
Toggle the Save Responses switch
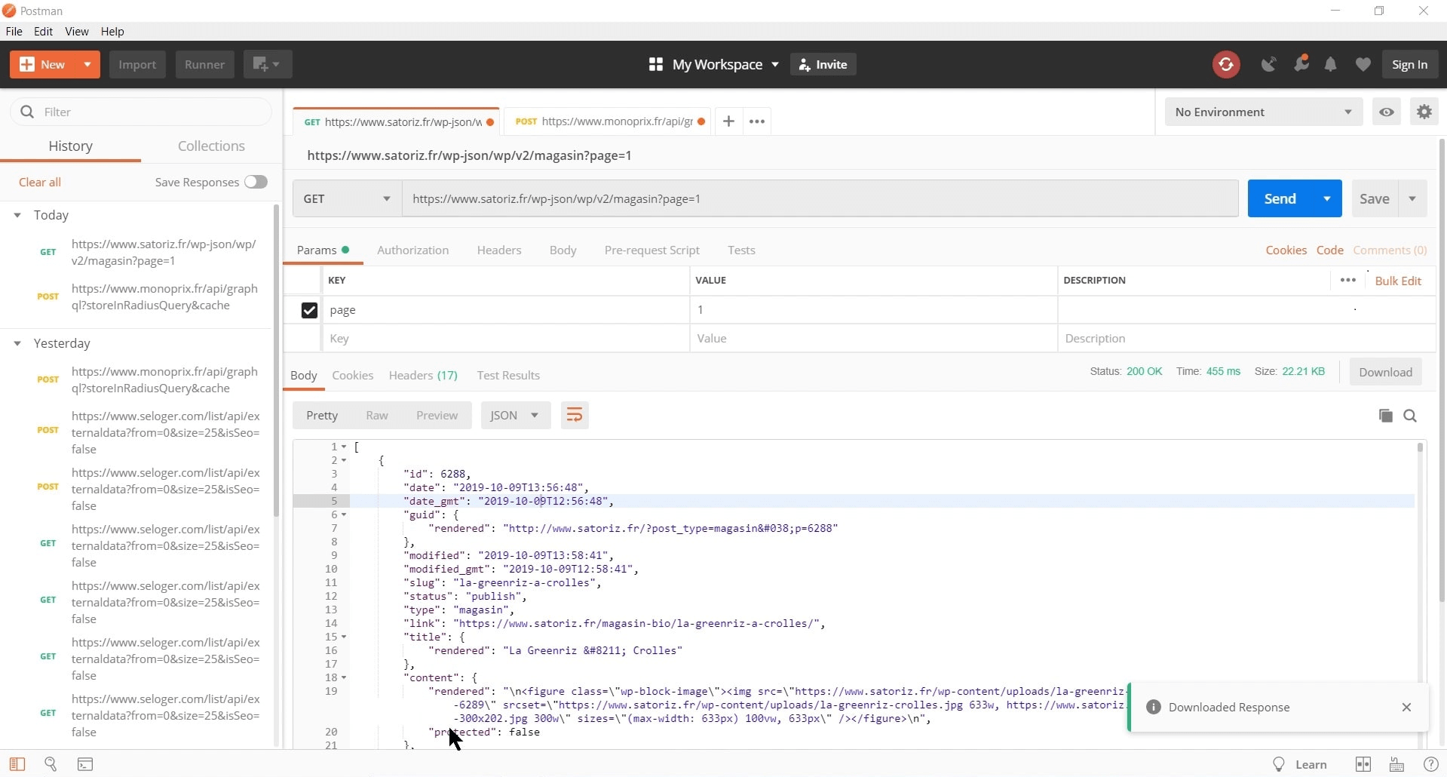(x=256, y=183)
